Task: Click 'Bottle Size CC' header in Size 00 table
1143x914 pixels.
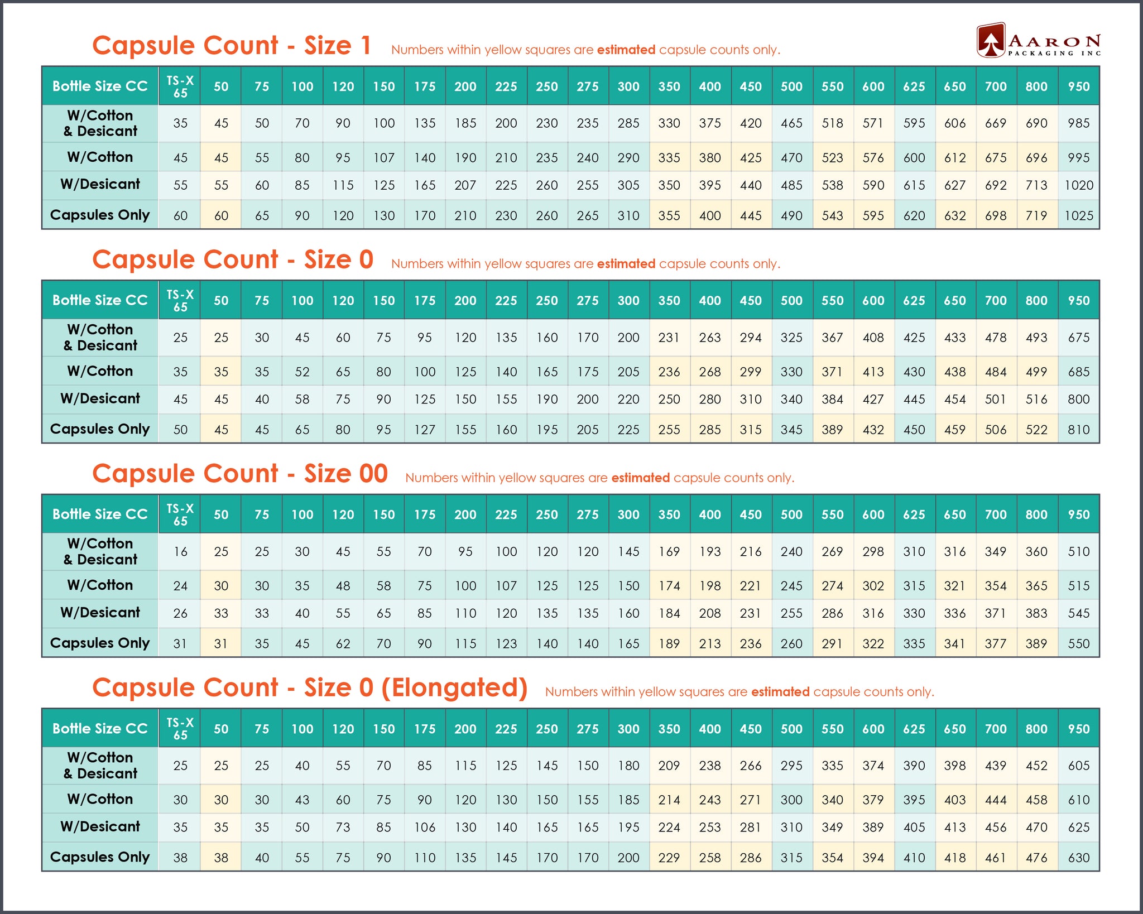Action: (x=100, y=514)
